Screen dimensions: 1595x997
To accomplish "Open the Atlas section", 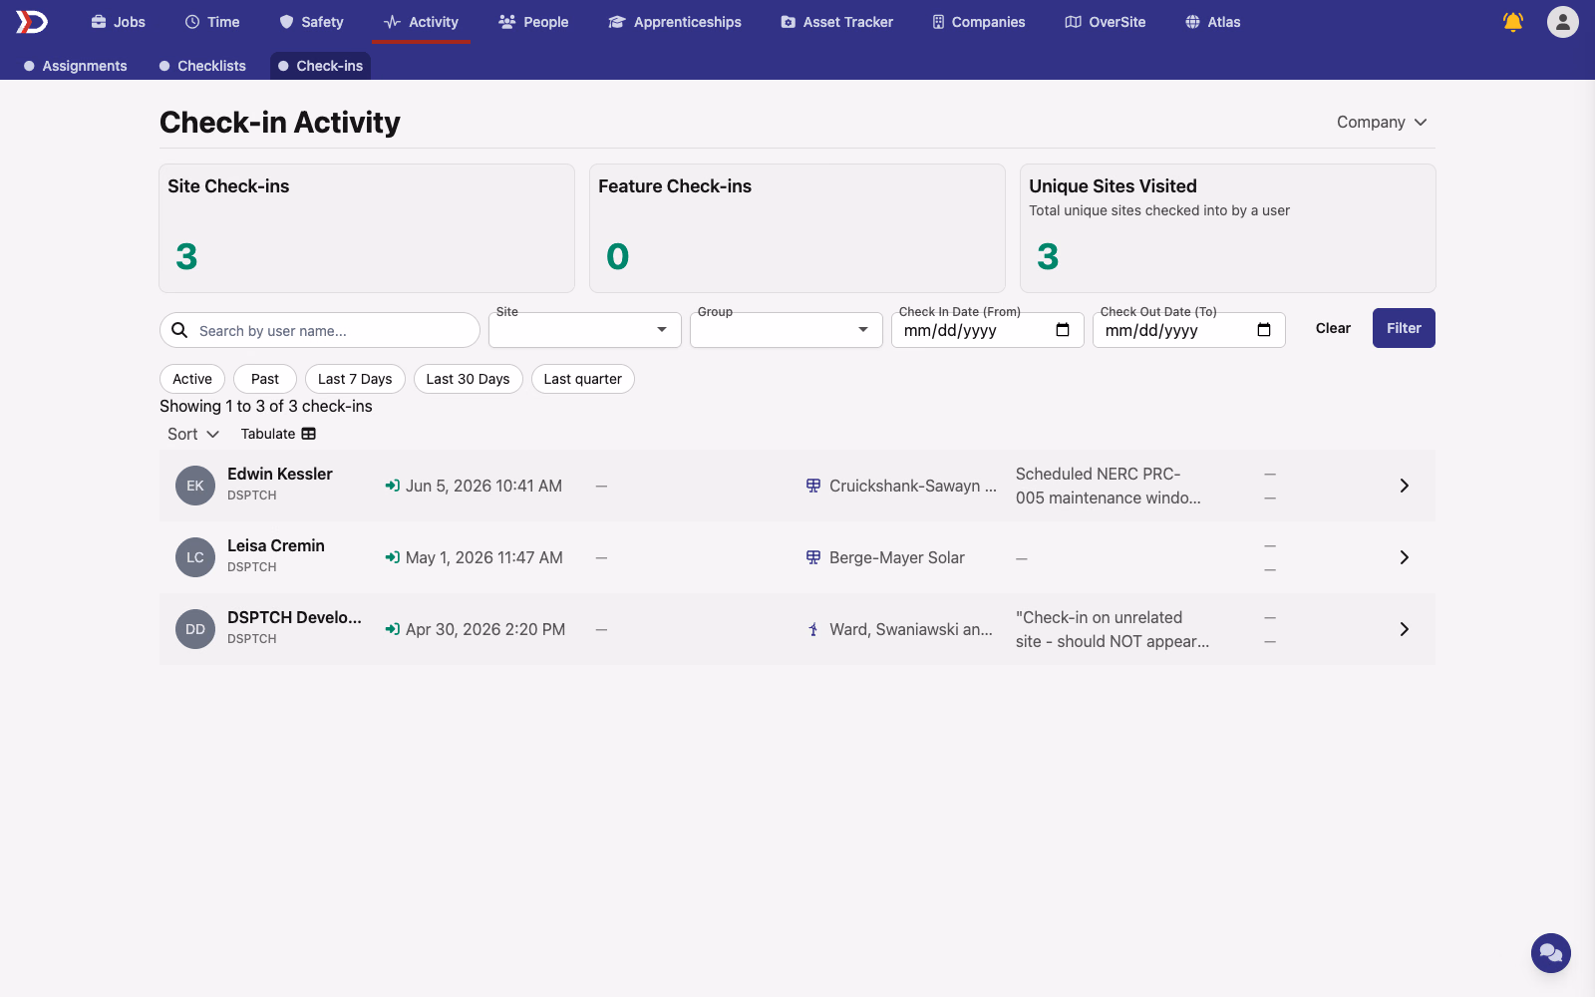I will coord(1212,22).
